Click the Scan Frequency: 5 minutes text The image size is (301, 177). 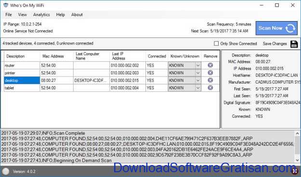click(229, 24)
